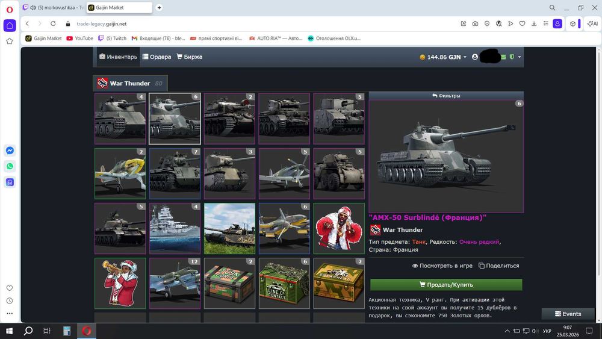Viewport: 602px width, 339px height.
Task: Click Посмотреть в игре link
Action: pyautogui.click(x=442, y=266)
